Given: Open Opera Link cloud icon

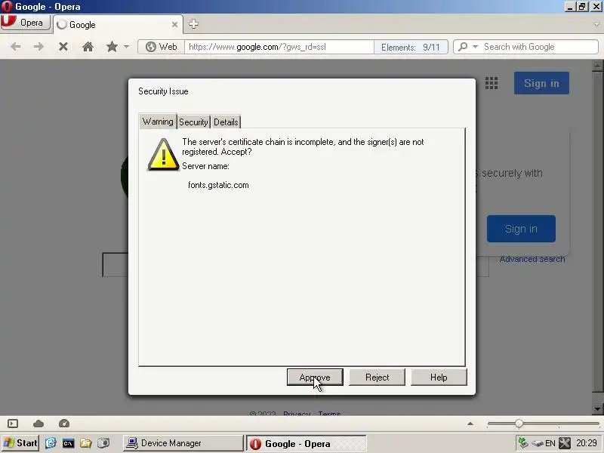Looking at the screenshot, I should (x=39, y=424).
